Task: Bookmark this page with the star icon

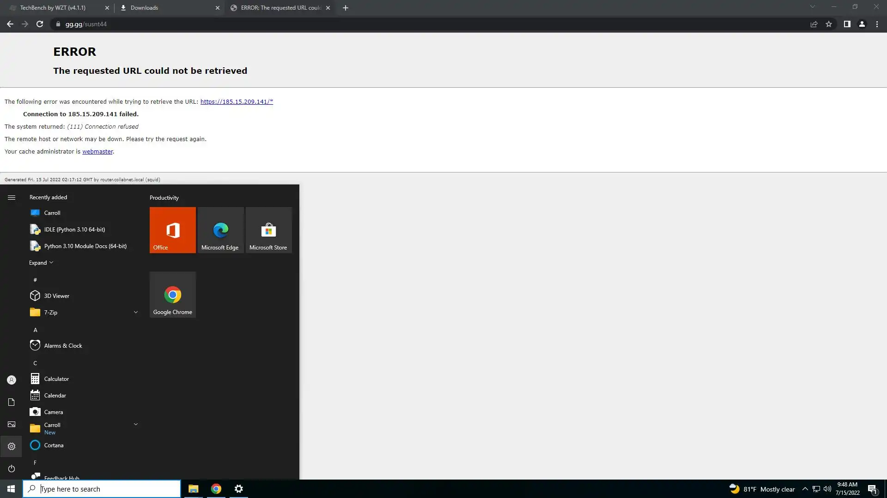Action: pos(829,24)
